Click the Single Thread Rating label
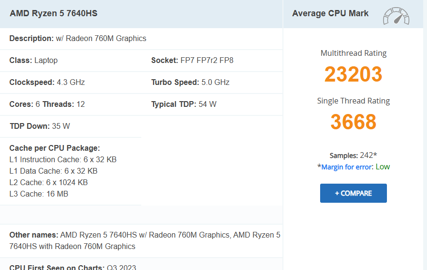 (353, 101)
